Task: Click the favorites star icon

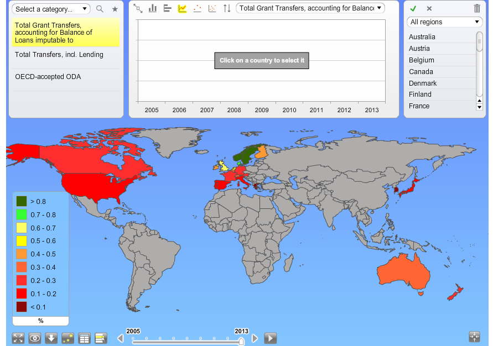Action: coord(115,9)
